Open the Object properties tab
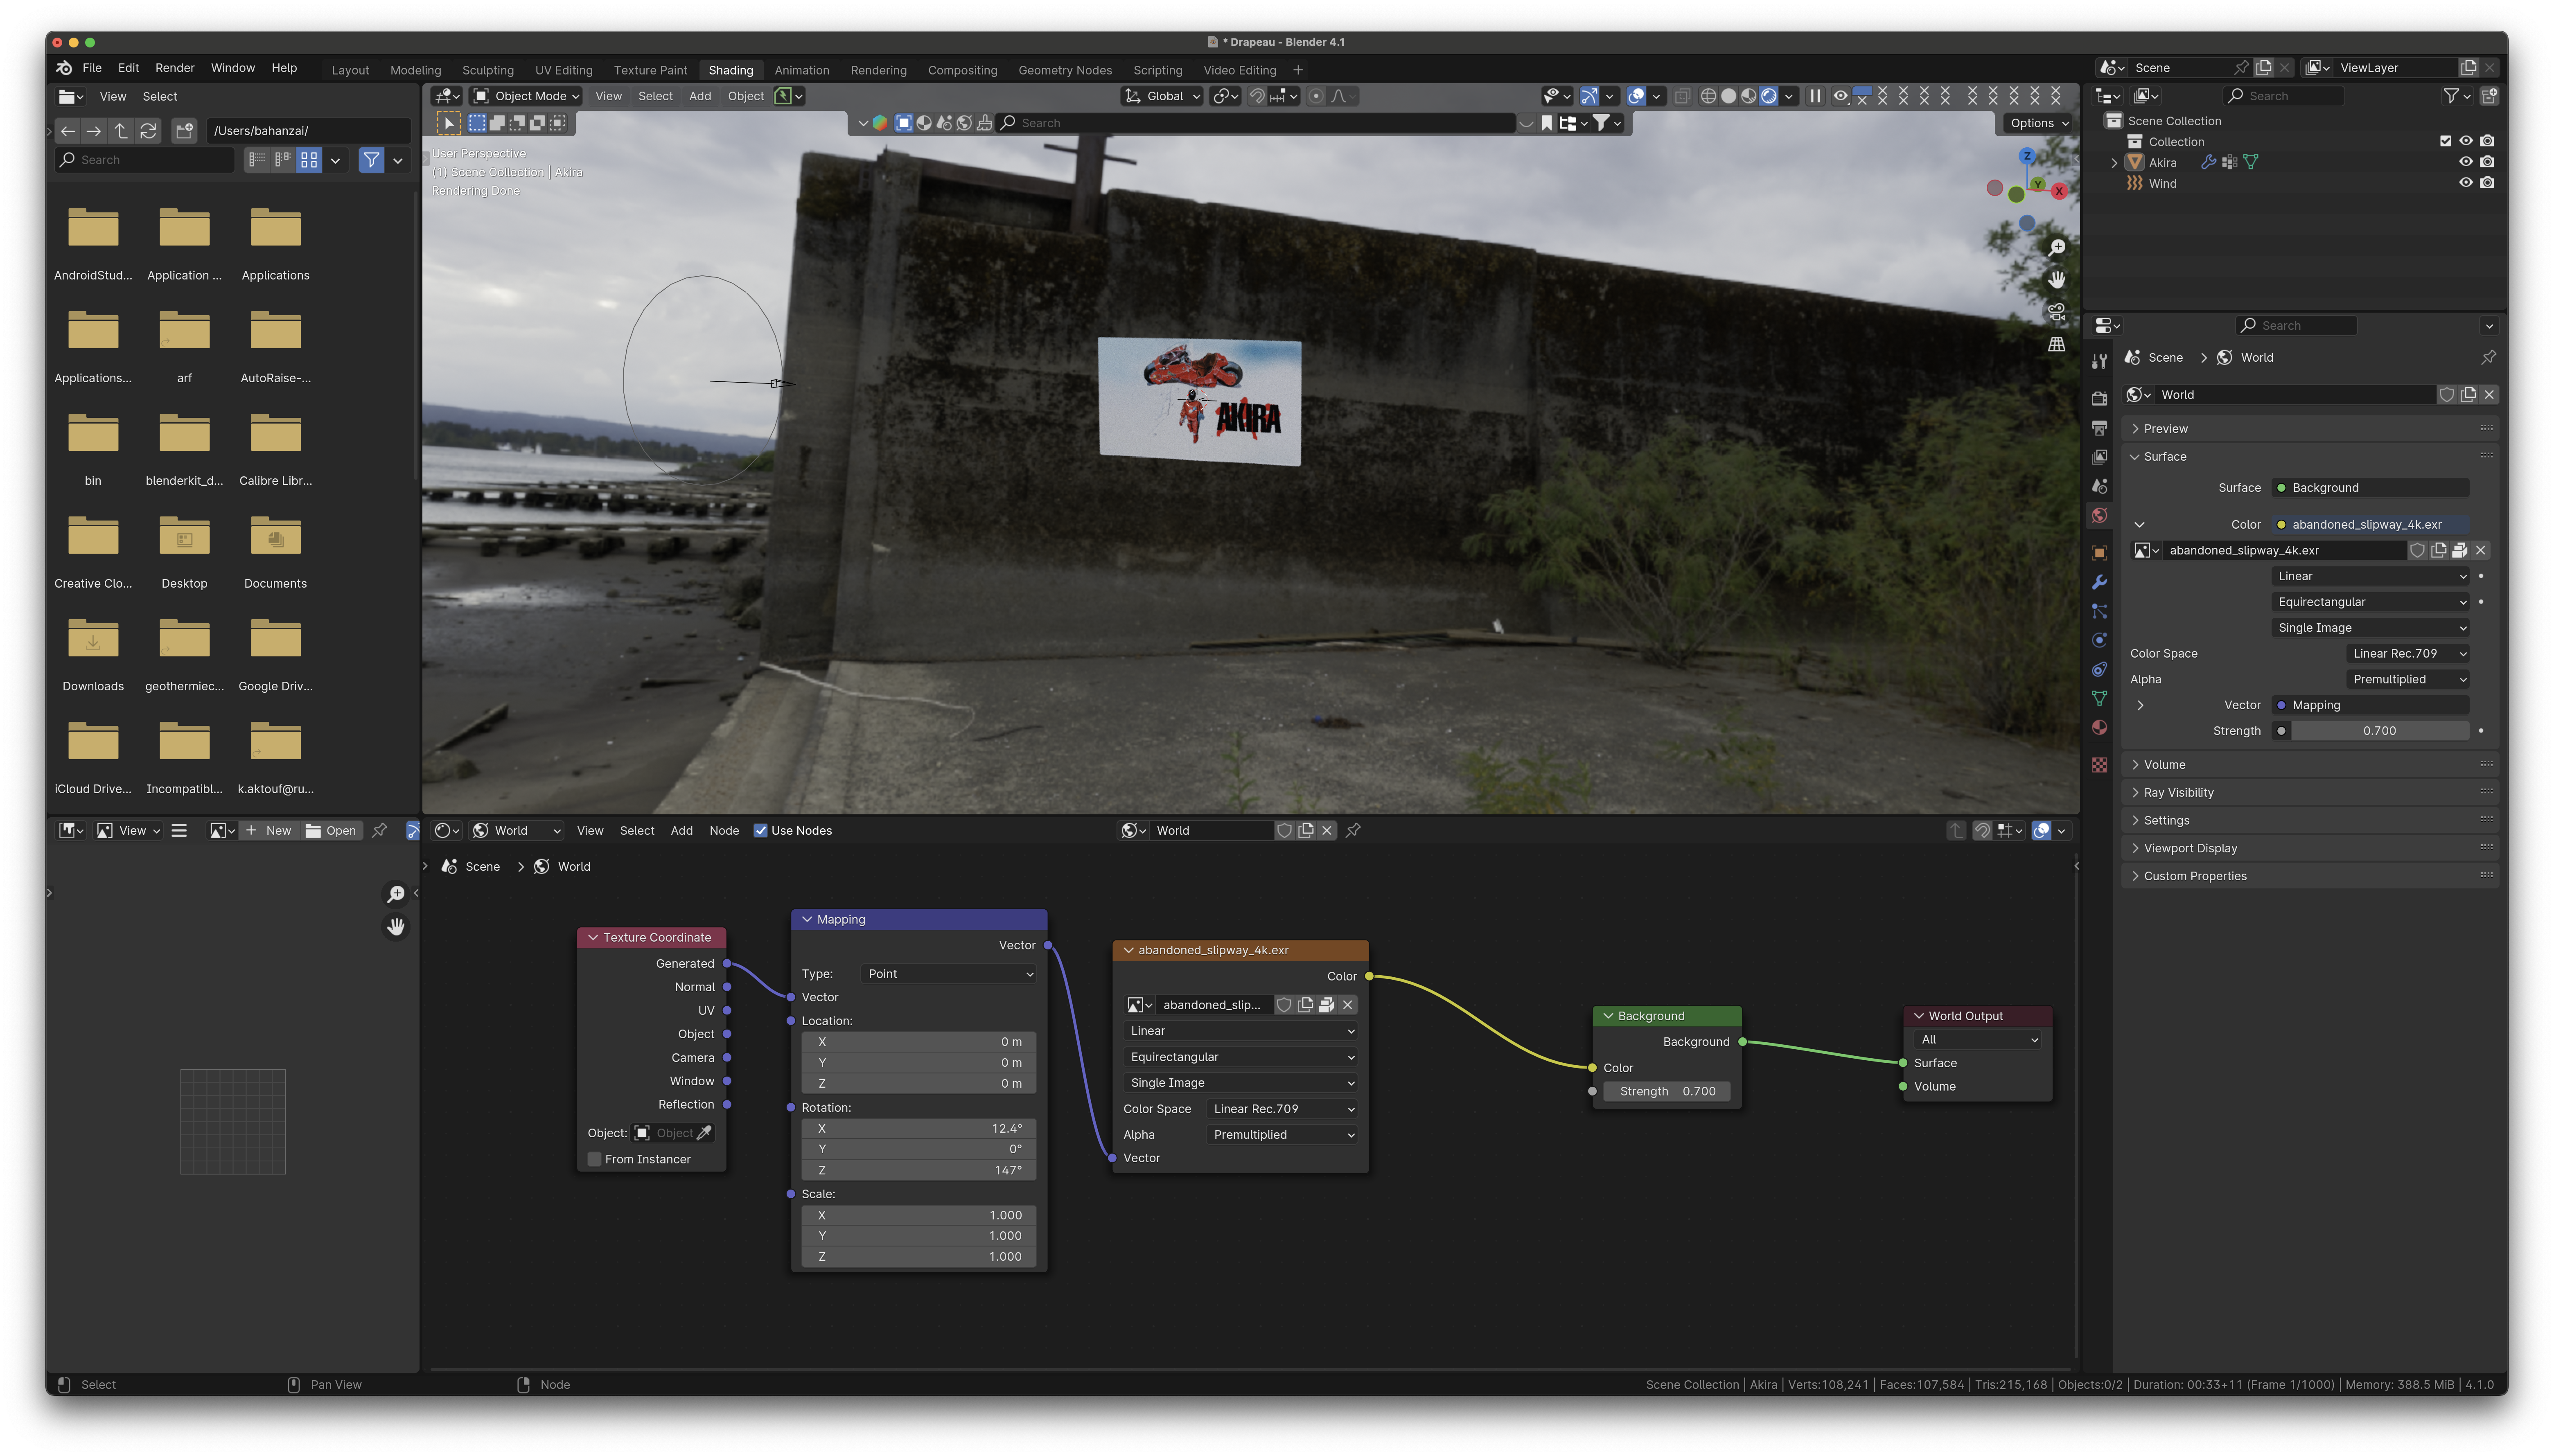The width and height of the screenshot is (2554, 1456). [2099, 553]
